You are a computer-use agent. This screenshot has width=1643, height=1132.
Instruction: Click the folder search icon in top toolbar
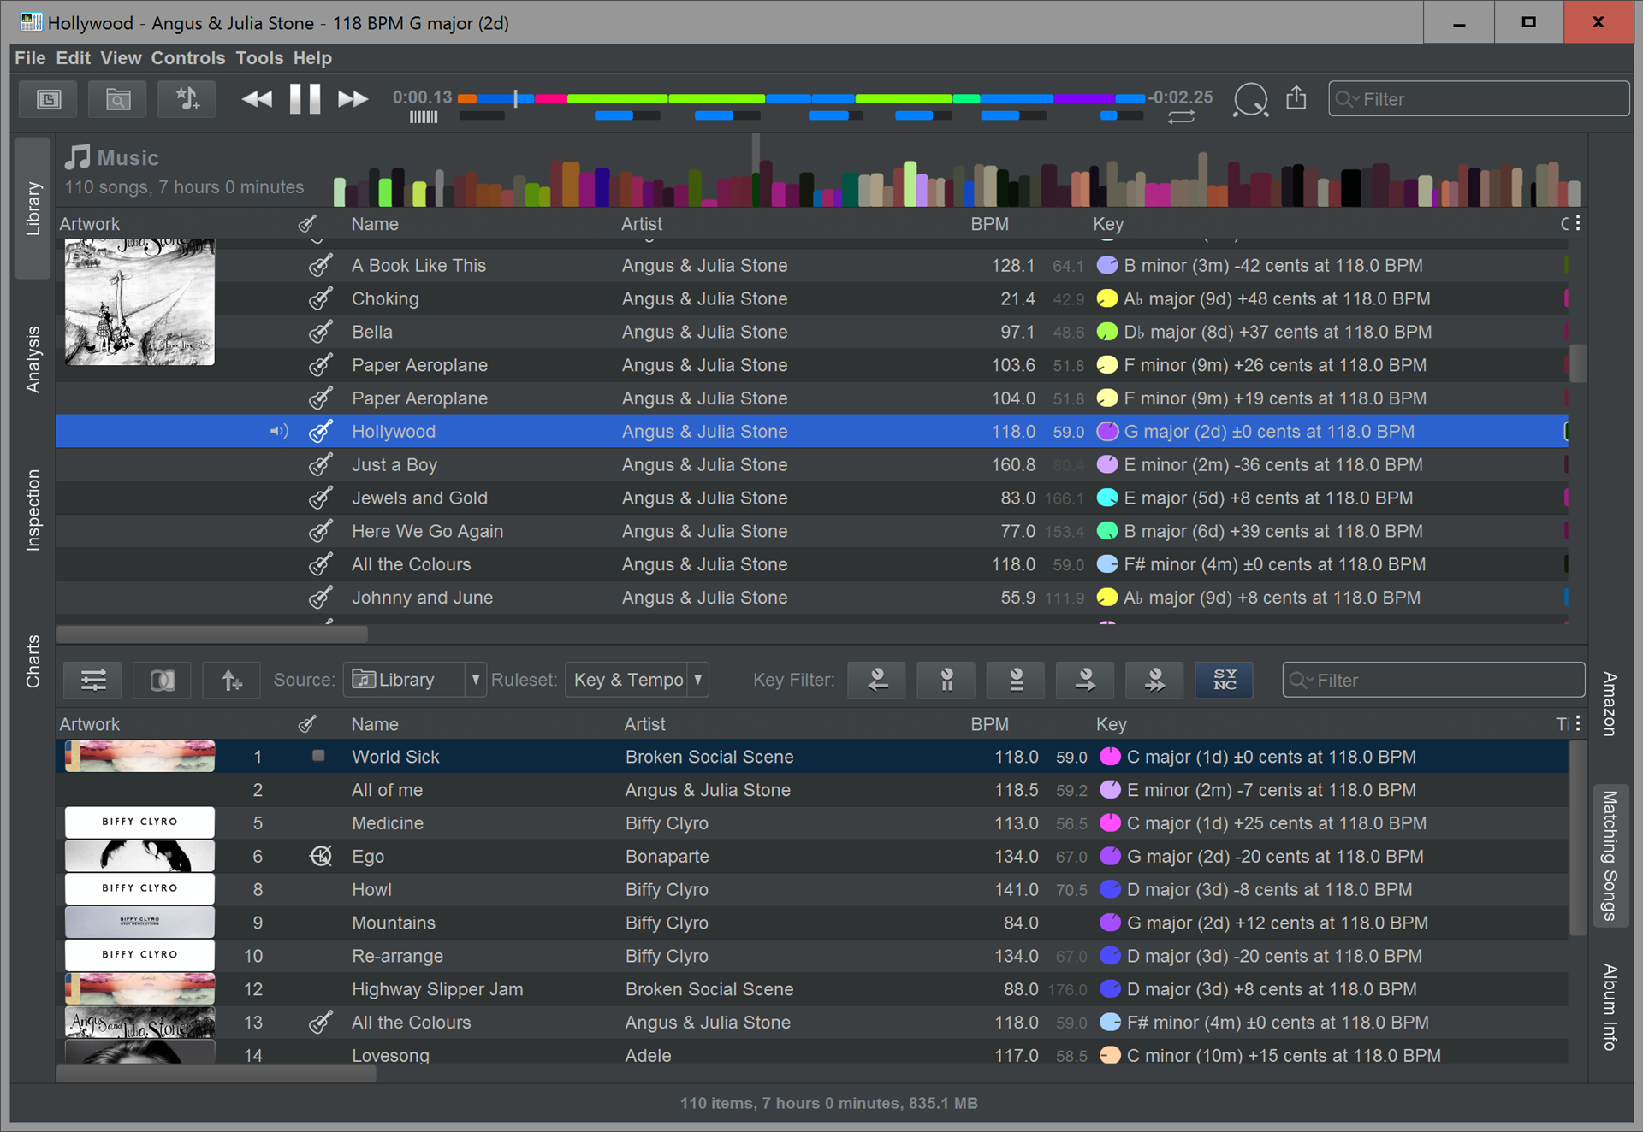coord(118,100)
